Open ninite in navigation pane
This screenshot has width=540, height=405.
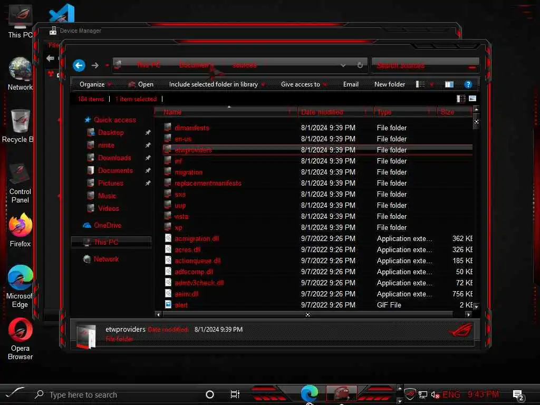click(x=106, y=146)
